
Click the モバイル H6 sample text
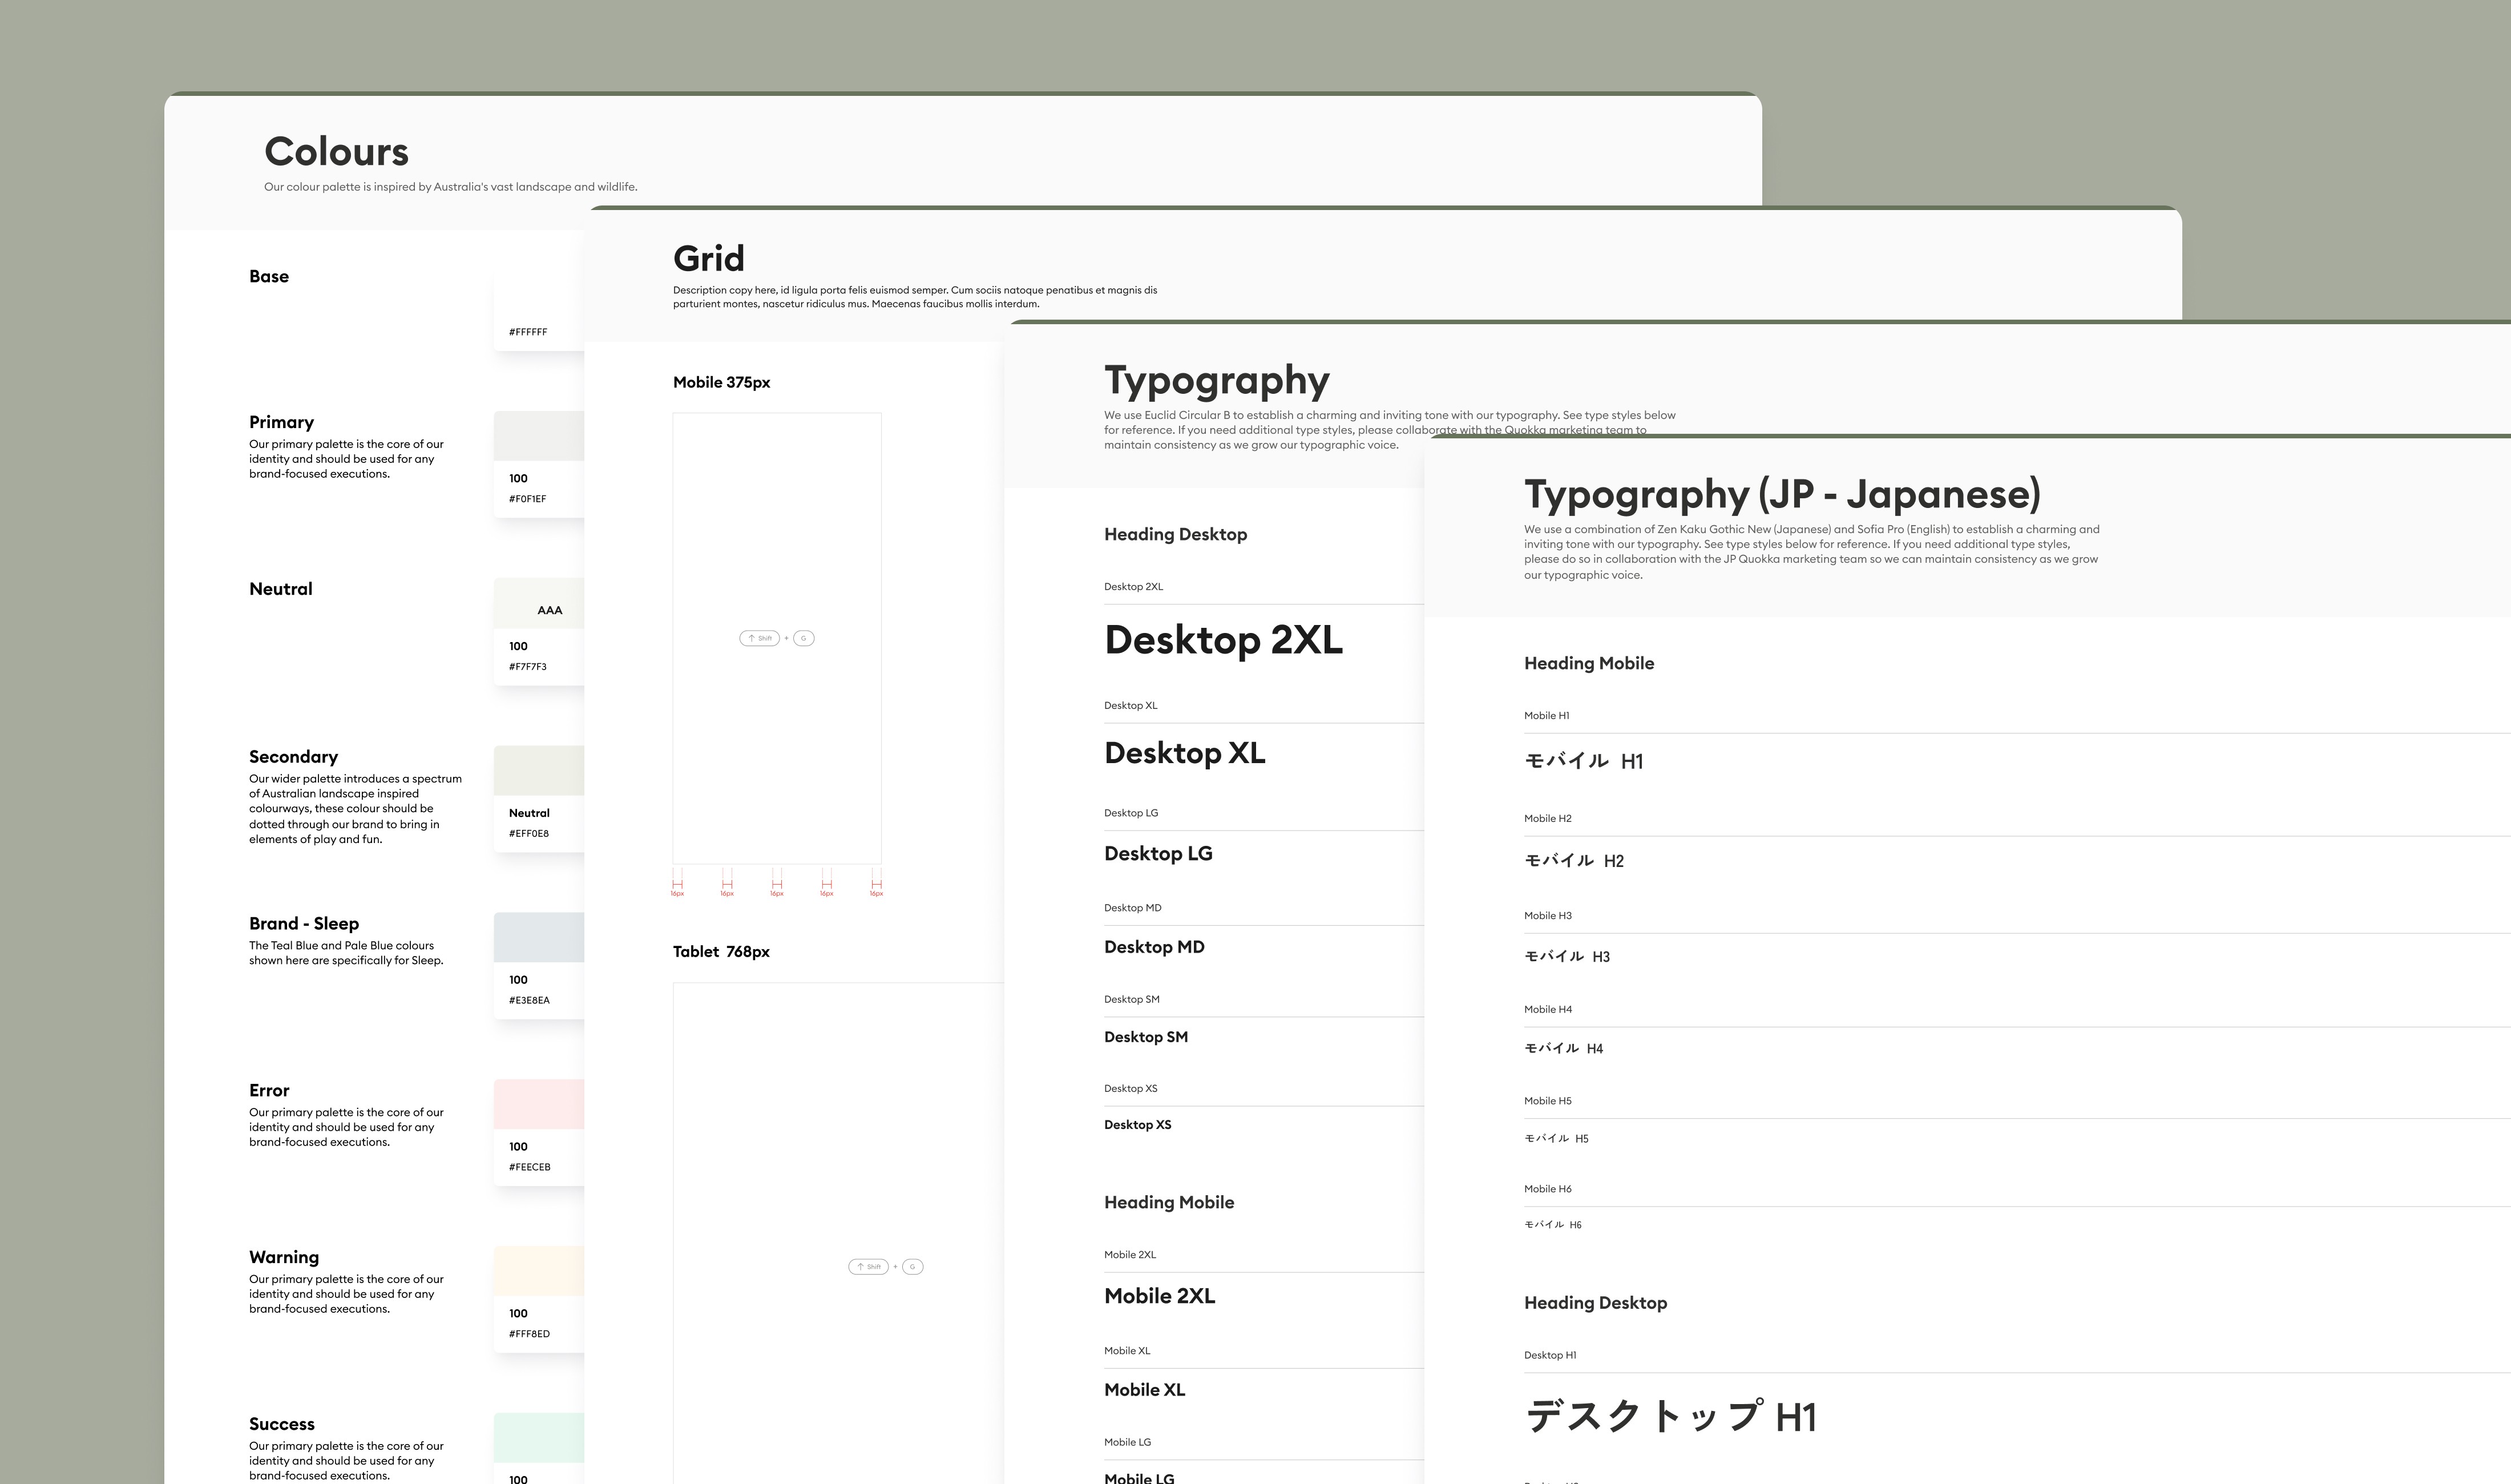click(x=1552, y=1225)
